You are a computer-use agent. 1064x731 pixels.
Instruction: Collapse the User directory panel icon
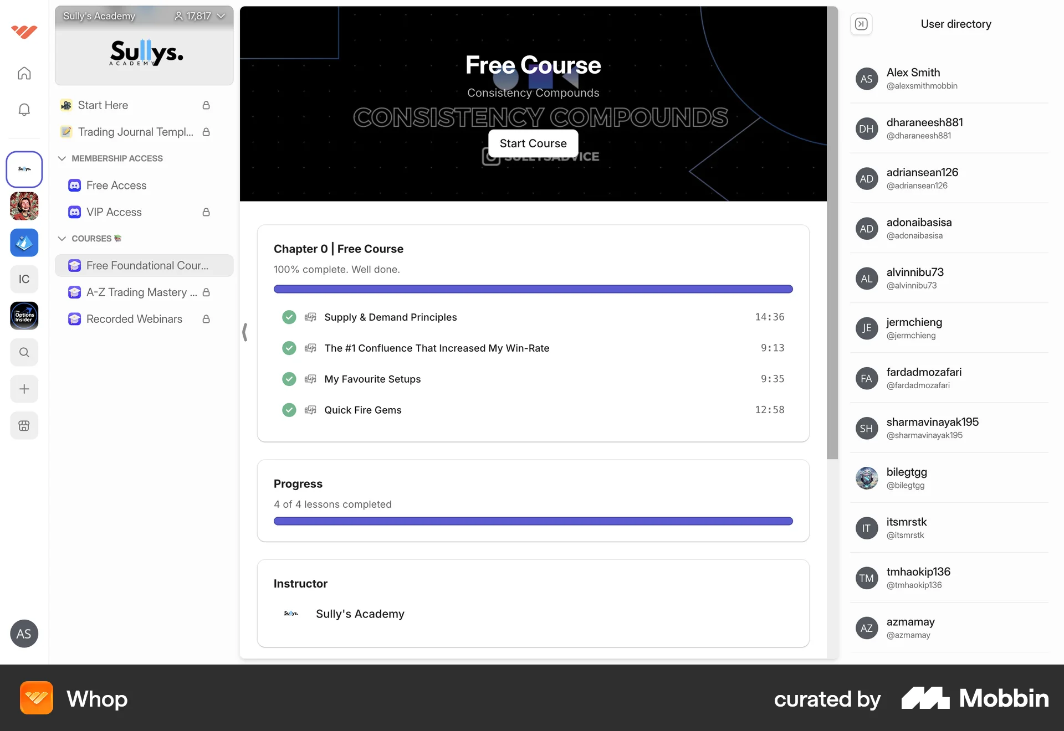(x=861, y=24)
